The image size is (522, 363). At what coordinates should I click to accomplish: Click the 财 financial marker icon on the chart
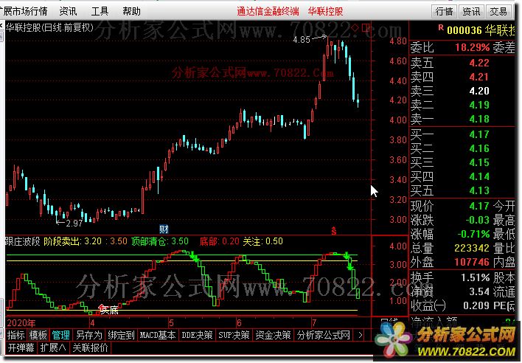(164, 229)
